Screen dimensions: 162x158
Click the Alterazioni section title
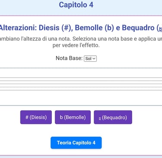point(81,28)
